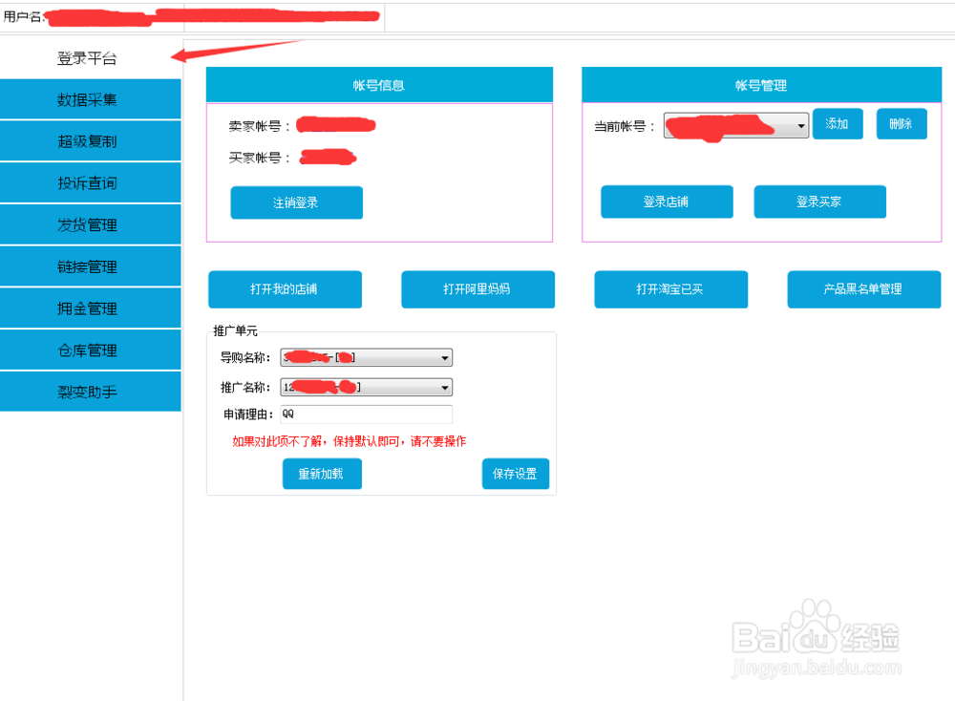The width and height of the screenshot is (955, 701).
Task: Open the 导购名称 dropdown list
Action: (445, 357)
